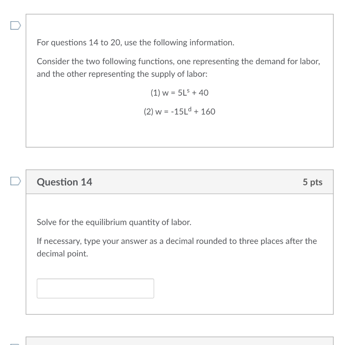Focus the answer field below the rounding instructions
The image size is (337, 345).
click(95, 288)
